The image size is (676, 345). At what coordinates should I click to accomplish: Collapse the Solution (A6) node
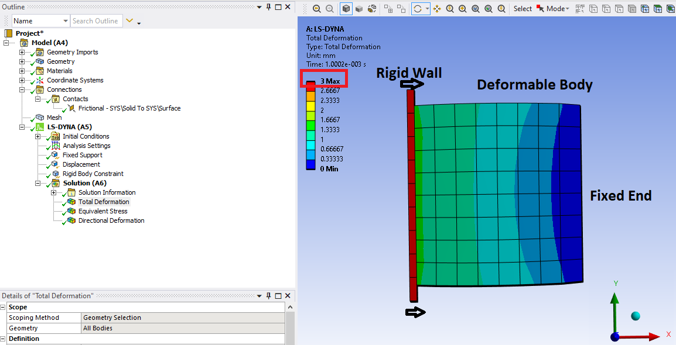coord(37,183)
